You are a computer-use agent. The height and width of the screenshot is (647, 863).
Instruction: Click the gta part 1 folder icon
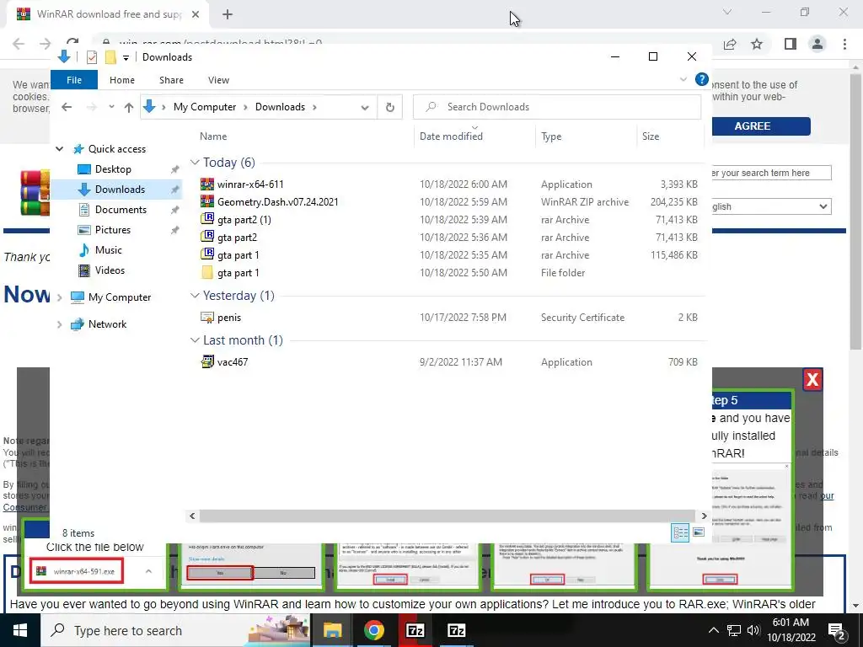tap(207, 273)
